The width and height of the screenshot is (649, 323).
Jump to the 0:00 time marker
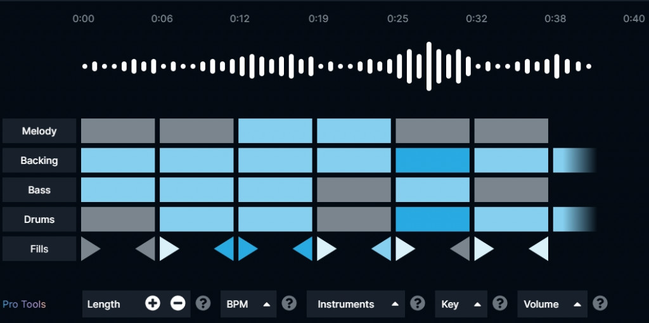tap(83, 18)
